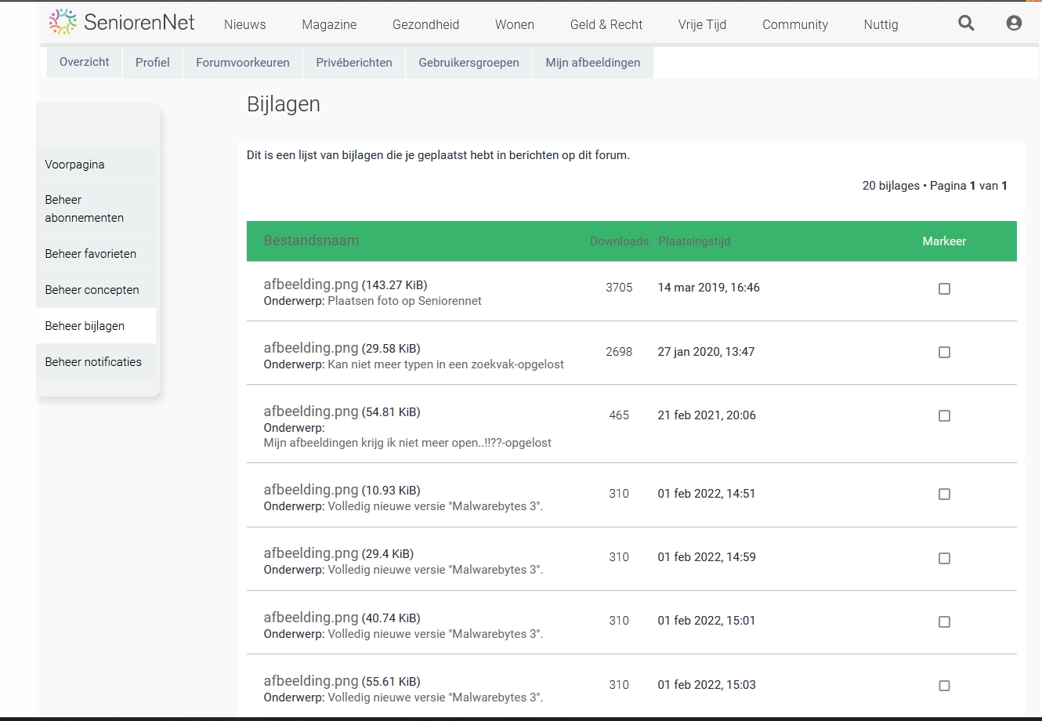Go to Mijn afbeeldingen tab
The width and height of the screenshot is (1042, 721).
[592, 63]
